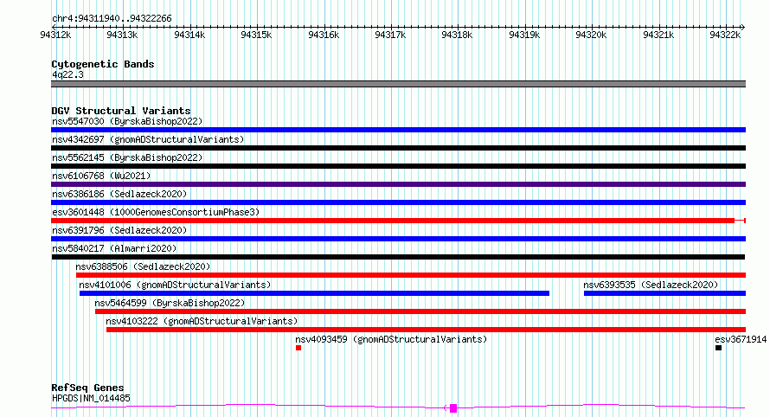Open the nsv4342697 (gnomADStructuralVariants) label
770x417 pixels.
148,139
